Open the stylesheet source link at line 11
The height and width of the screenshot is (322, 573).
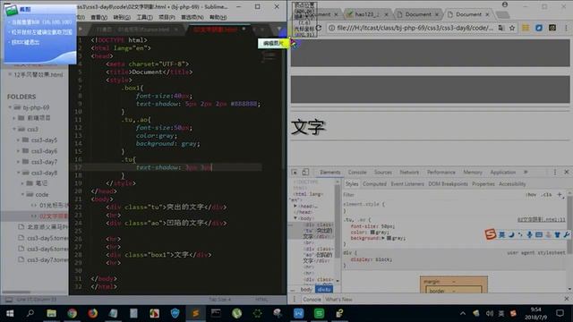coord(541,219)
